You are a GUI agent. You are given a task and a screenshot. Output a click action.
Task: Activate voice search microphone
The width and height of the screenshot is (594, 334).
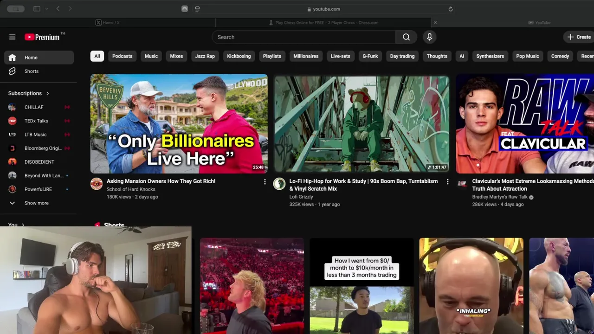tap(429, 37)
